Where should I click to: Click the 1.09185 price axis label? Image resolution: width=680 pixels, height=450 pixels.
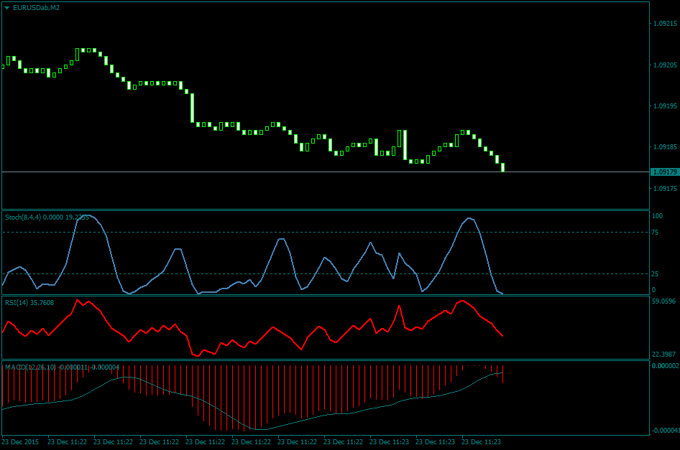665,147
